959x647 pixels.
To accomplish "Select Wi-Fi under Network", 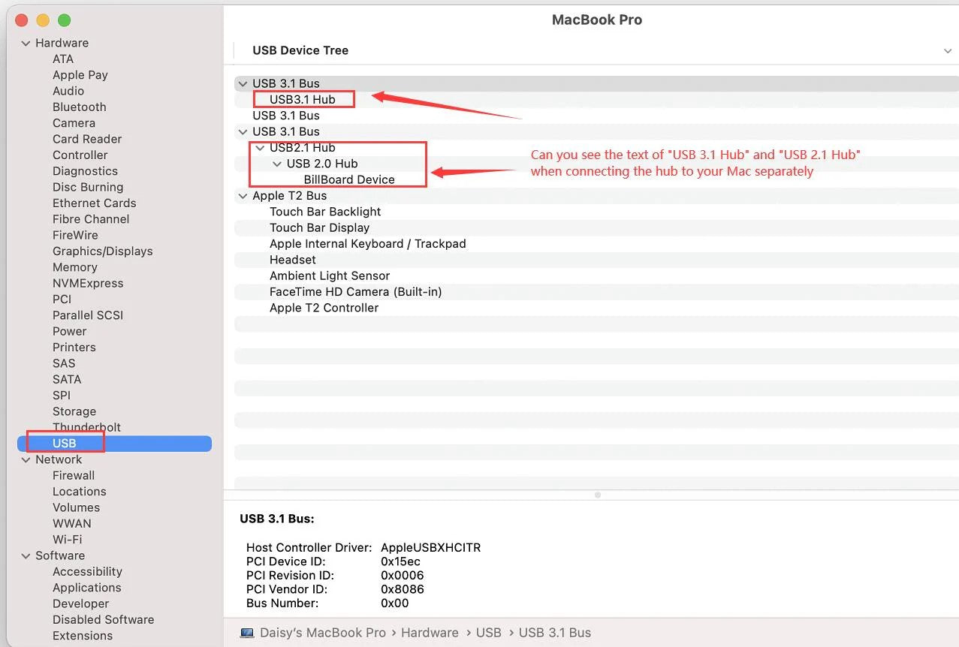I will pos(67,539).
